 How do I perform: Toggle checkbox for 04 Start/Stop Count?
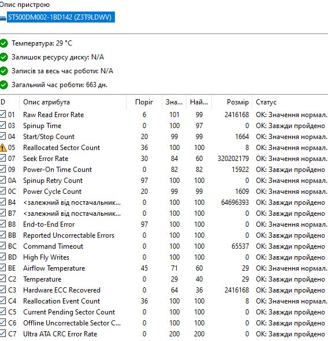coord(3,136)
